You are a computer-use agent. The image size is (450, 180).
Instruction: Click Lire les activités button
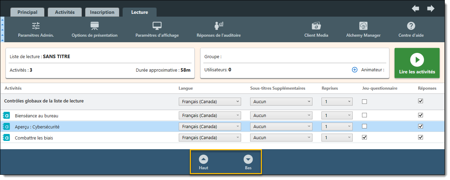coord(417,63)
